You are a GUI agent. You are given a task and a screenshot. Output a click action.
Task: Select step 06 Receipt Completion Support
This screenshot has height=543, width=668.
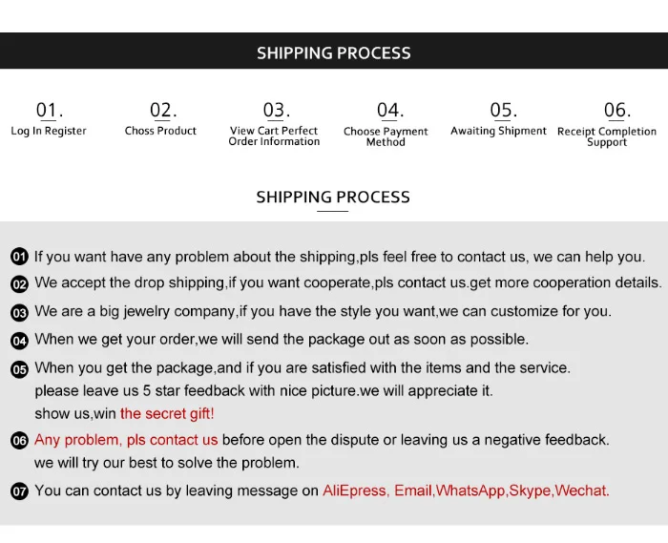coord(607,124)
